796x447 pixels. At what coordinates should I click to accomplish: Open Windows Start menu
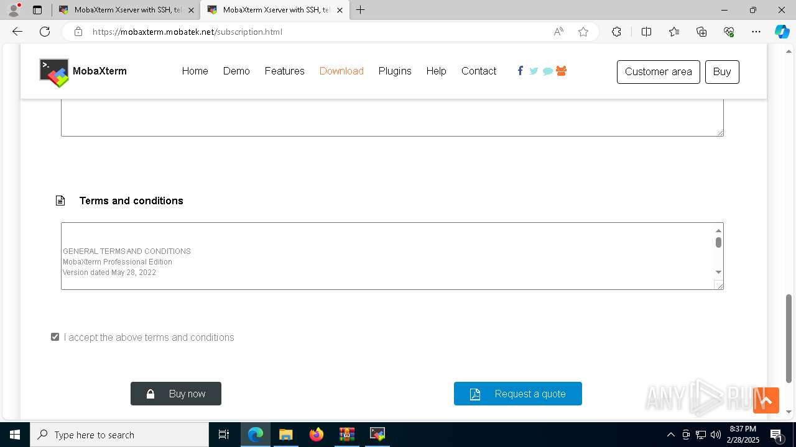click(15, 435)
